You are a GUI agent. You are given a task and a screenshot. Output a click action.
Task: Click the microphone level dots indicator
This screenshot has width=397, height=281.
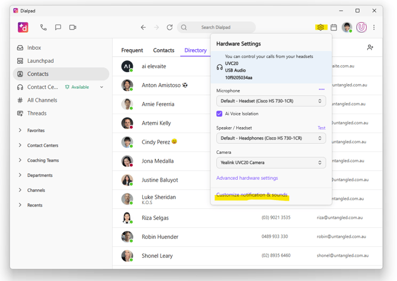[x=322, y=89]
